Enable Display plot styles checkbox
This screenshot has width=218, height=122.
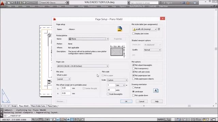click(133, 34)
